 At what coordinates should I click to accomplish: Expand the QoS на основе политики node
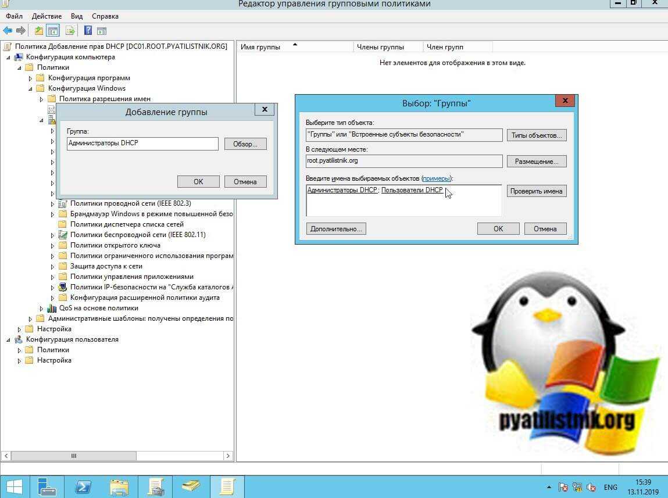click(x=41, y=309)
